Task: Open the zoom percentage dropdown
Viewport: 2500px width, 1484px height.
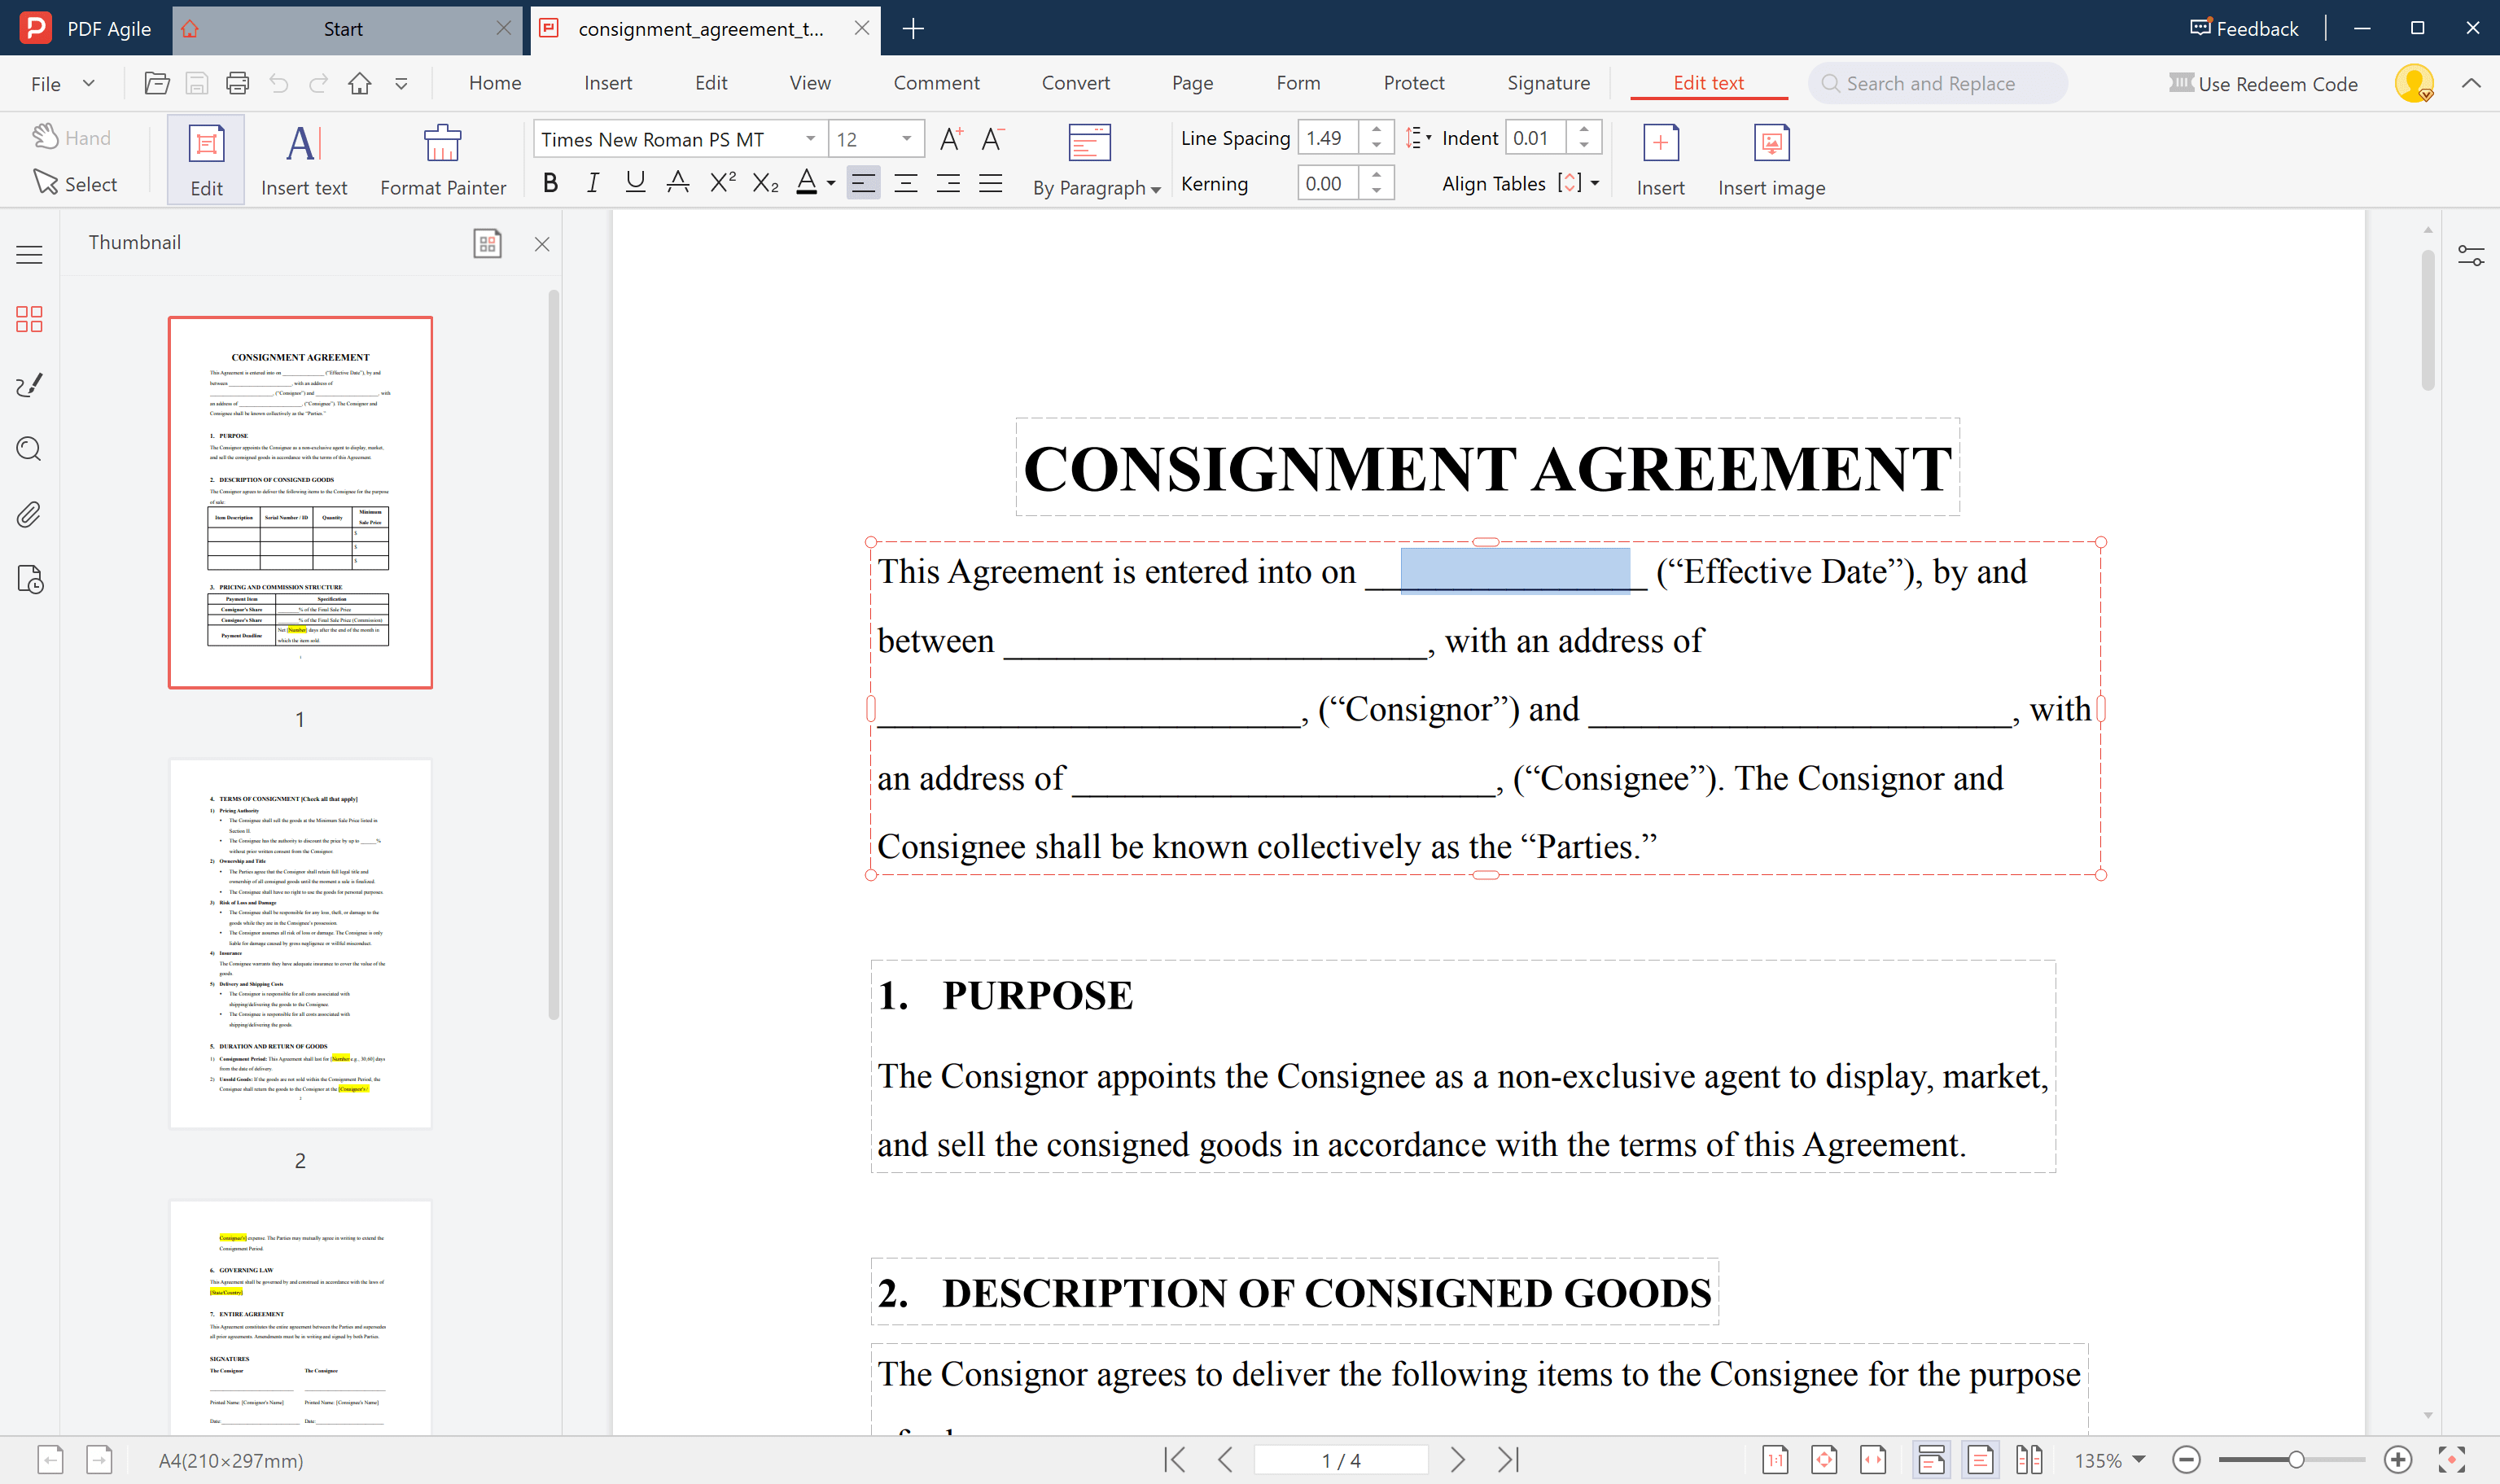Action: 2138,1460
